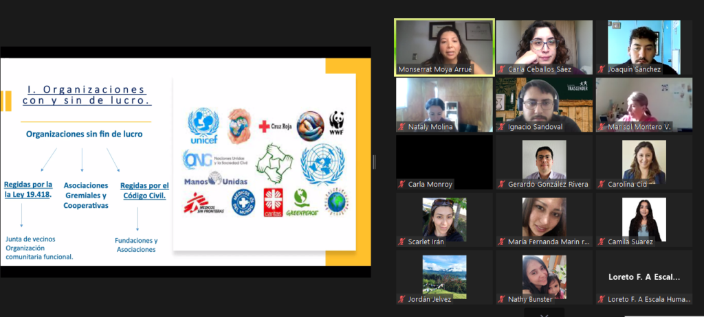Click muted mic icon beside Jordán Jelvez
Viewport: 704px width, 317px height.
(x=401, y=299)
